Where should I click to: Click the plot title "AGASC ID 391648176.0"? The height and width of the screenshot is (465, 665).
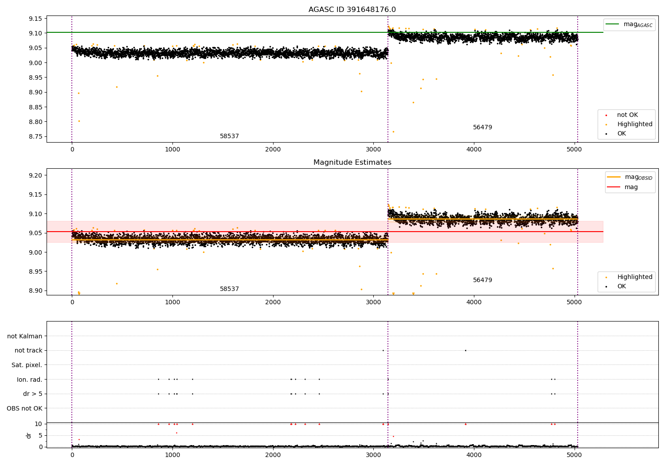352,10
